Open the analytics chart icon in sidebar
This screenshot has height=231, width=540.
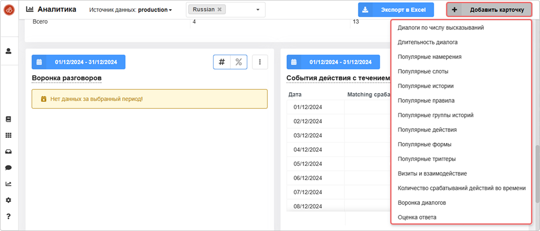(x=8, y=184)
